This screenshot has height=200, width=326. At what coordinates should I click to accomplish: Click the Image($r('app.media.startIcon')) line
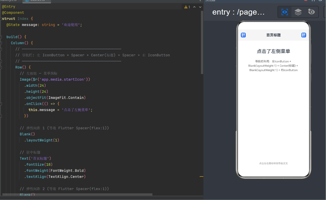(55, 79)
